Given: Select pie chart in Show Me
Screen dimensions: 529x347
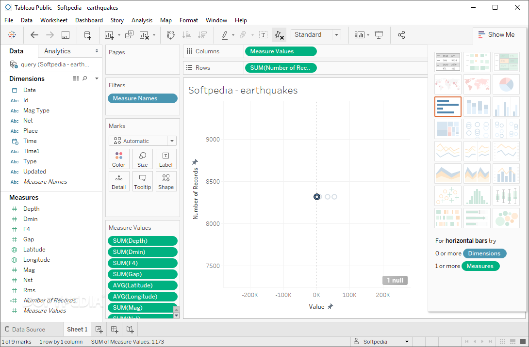Looking at the screenshot, I should coord(506,84).
